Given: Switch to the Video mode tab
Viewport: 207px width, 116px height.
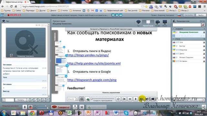Looking at the screenshot, I should pyautogui.click(x=158, y=23).
